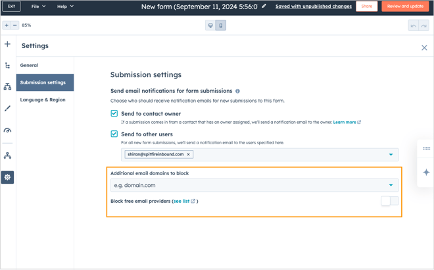434x270 pixels.
Task: Remove shiran@spitfireinbound.com from recipients
Action: point(188,154)
